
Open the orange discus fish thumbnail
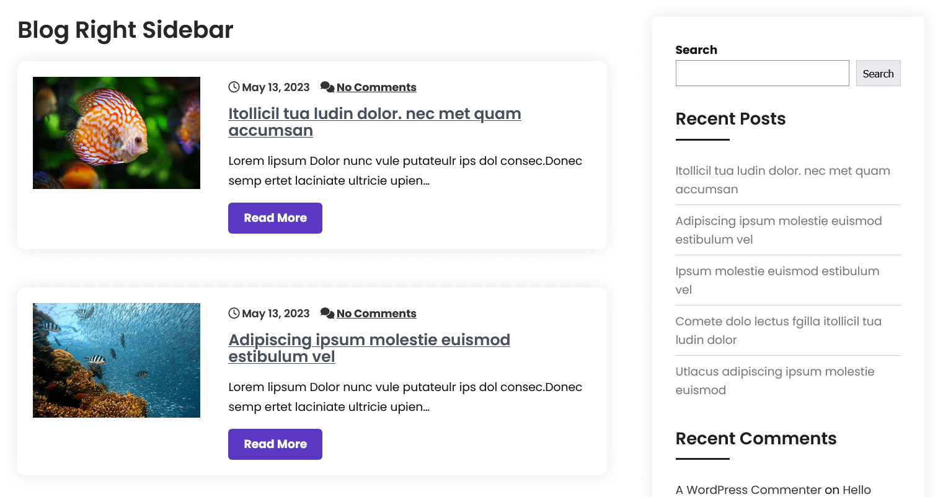point(117,133)
